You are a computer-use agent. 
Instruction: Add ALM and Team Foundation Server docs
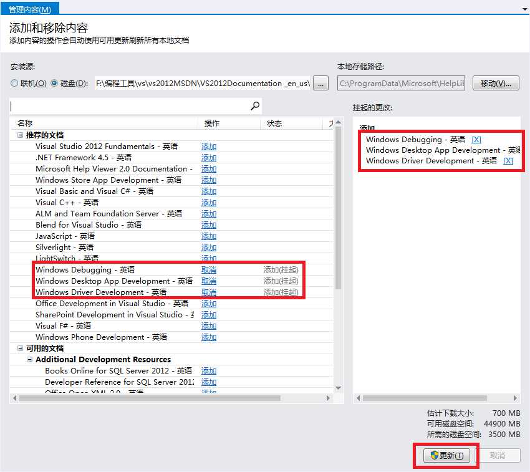click(x=208, y=214)
